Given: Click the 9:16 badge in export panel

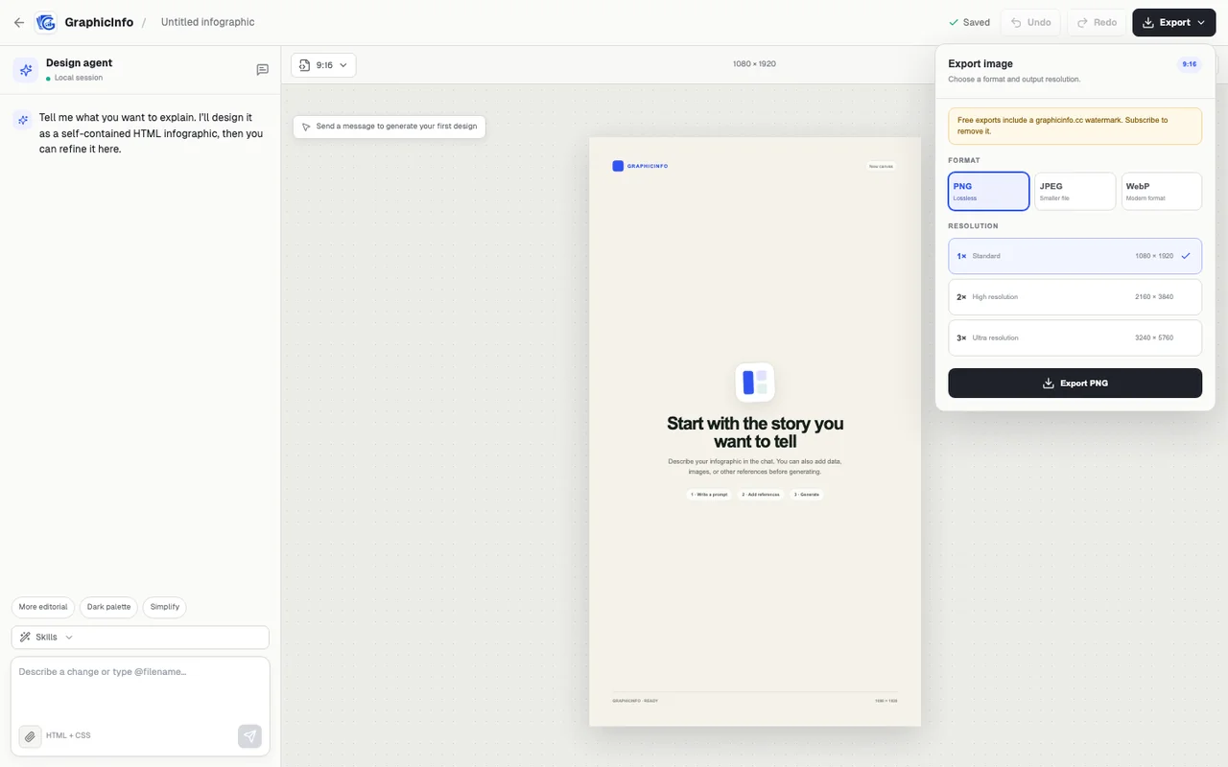Looking at the screenshot, I should [1189, 64].
